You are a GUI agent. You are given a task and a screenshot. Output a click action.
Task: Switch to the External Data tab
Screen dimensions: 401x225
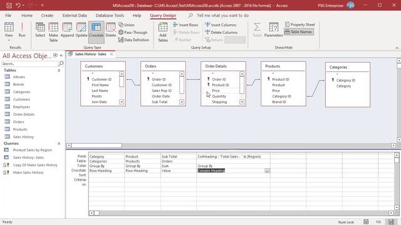click(x=75, y=15)
